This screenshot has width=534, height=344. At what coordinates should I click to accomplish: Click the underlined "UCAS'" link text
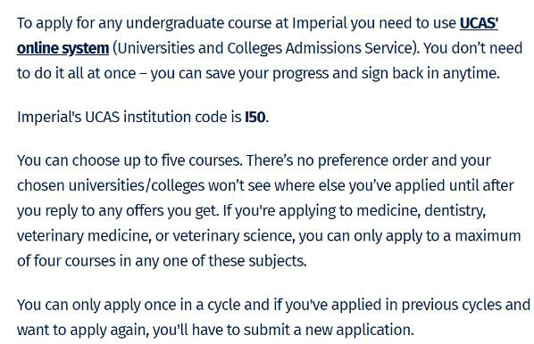(479, 23)
